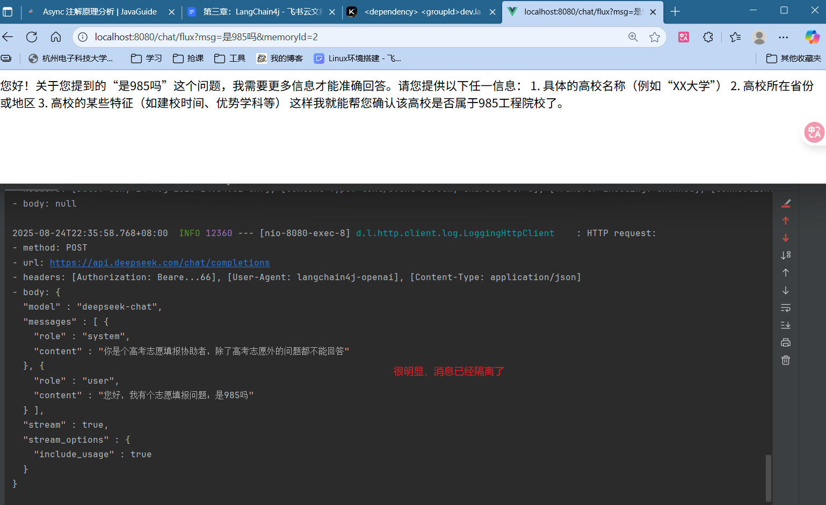Click the chat response paragraph text

[x=407, y=94]
